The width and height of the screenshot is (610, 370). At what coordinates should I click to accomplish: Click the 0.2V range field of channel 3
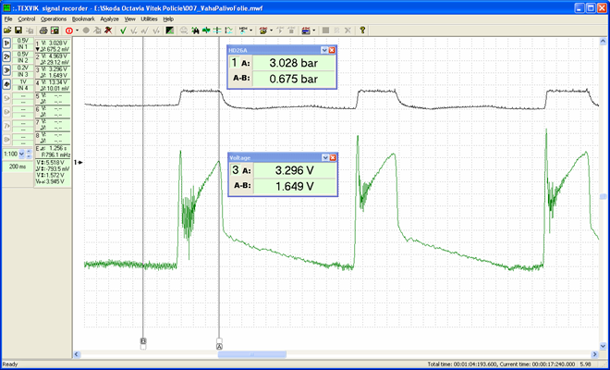click(23, 68)
